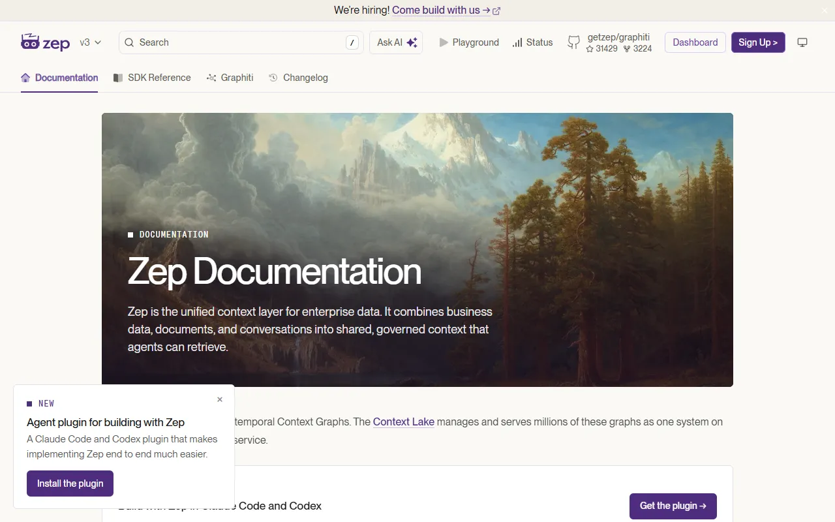Open the v3 version dropdown

tap(91, 42)
